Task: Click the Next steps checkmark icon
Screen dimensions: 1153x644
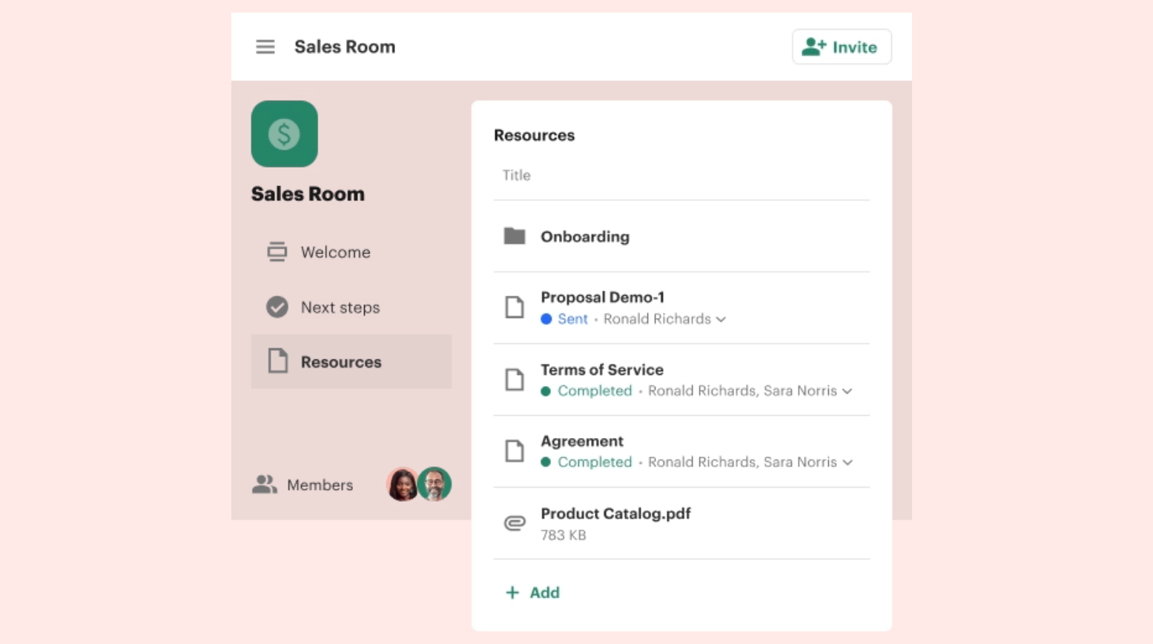Action: coord(277,307)
